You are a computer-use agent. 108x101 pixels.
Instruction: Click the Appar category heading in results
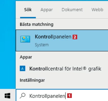pyautogui.click(x=26, y=57)
